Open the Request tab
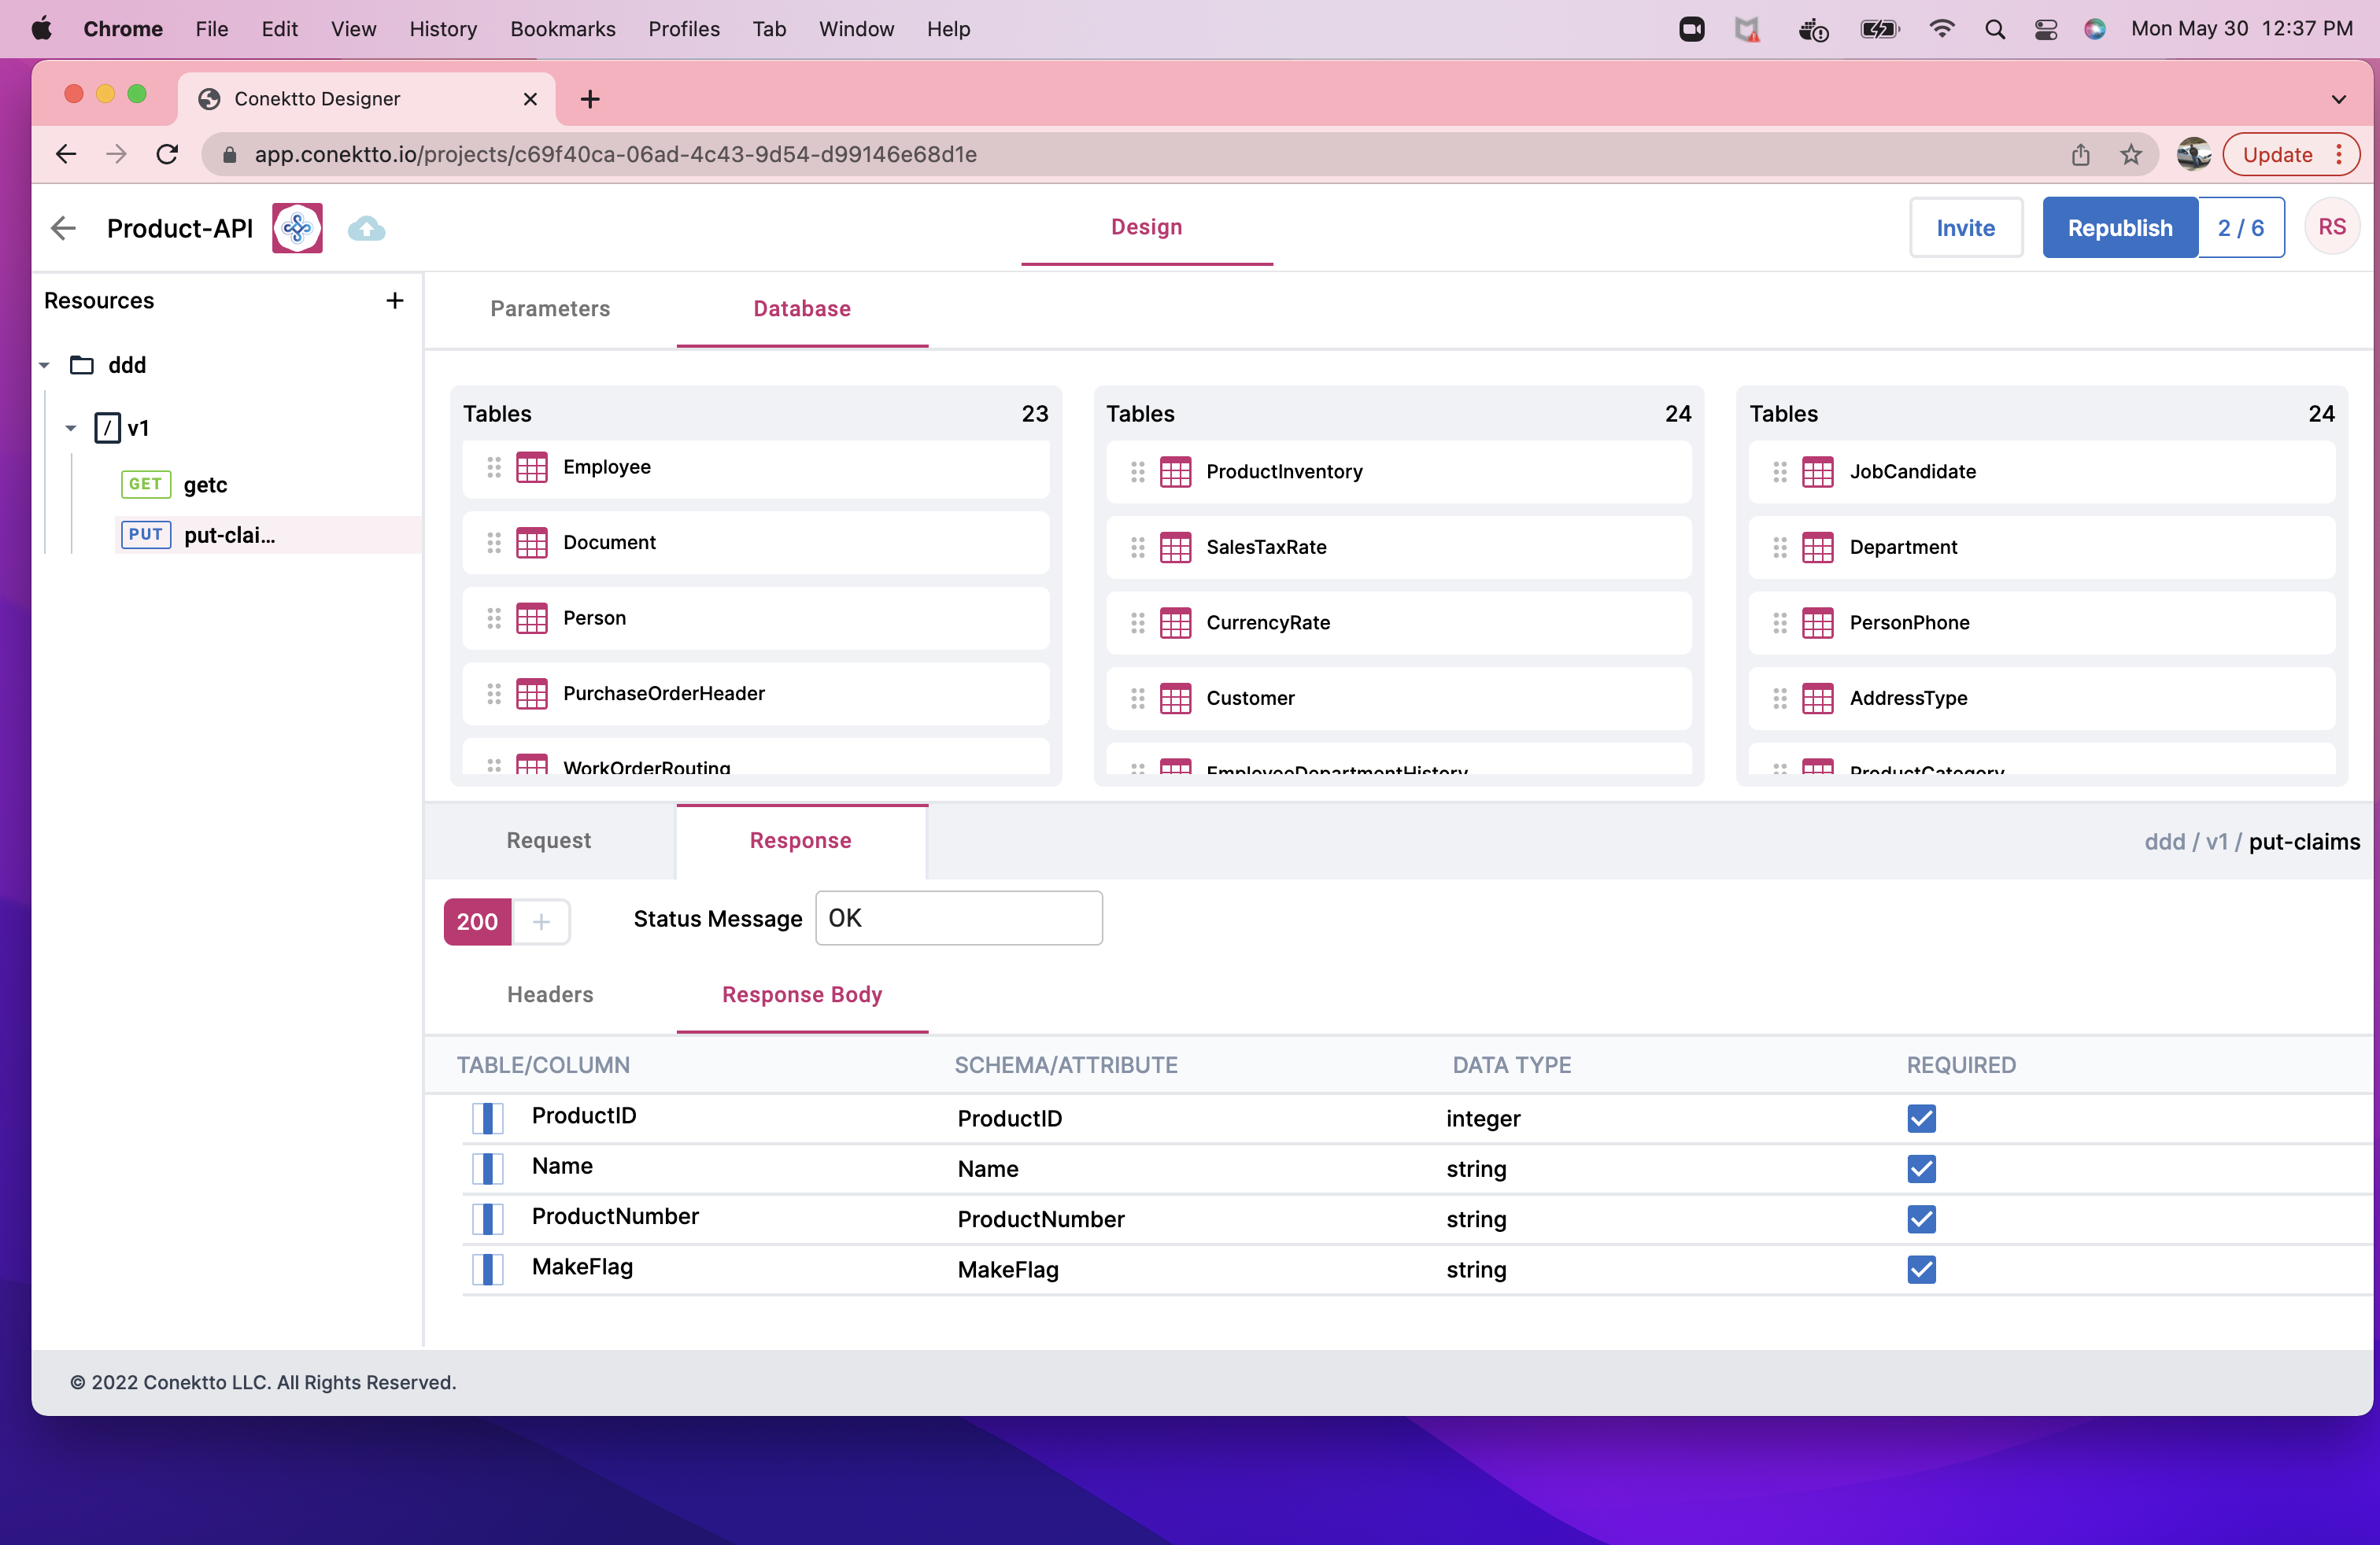 (x=548, y=840)
